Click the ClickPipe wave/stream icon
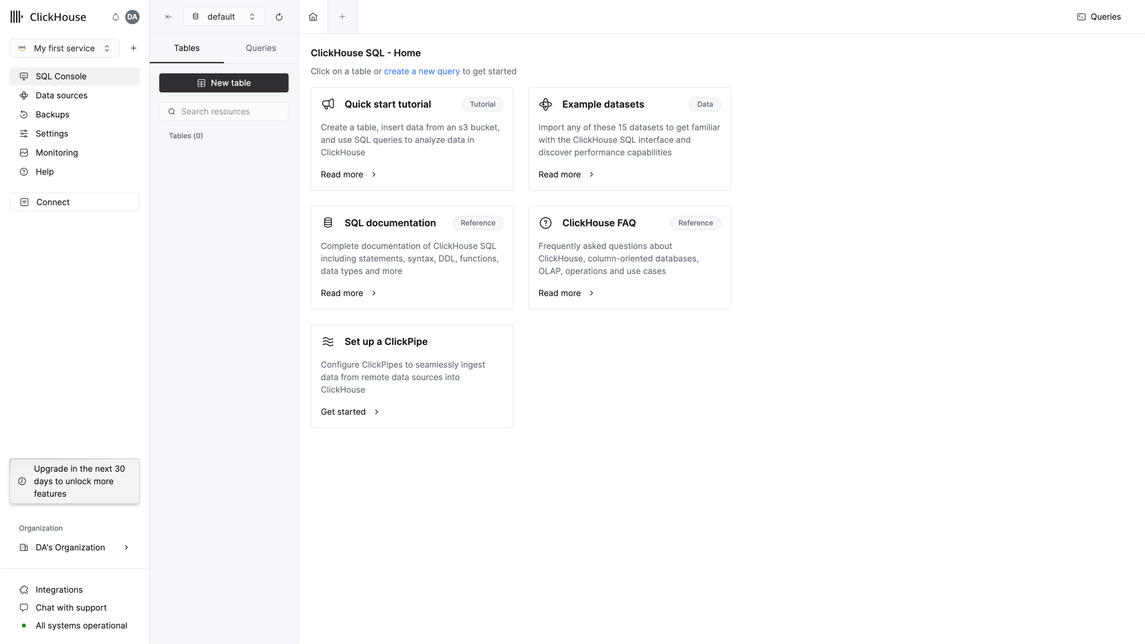Image resolution: width=1145 pixels, height=644 pixels. (x=328, y=341)
